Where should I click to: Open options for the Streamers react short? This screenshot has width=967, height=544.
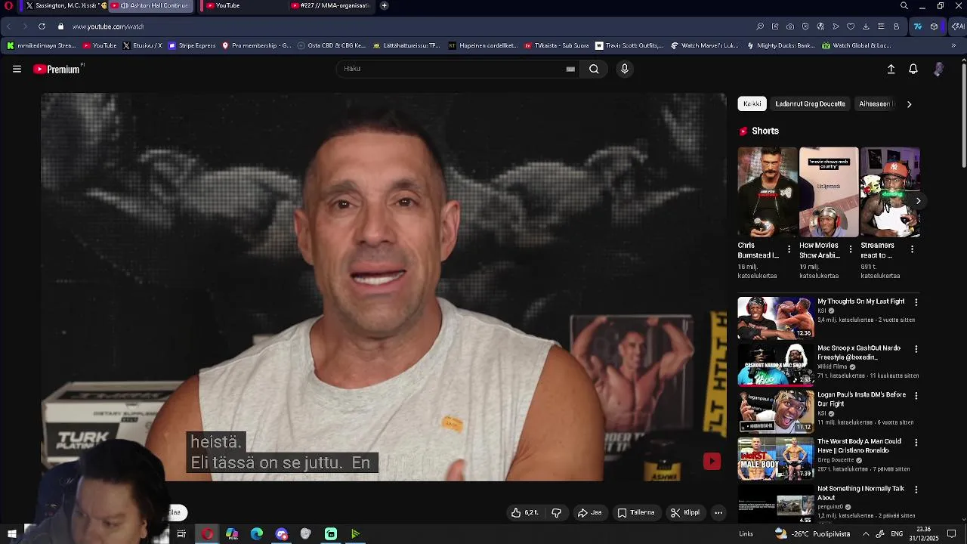(x=912, y=249)
